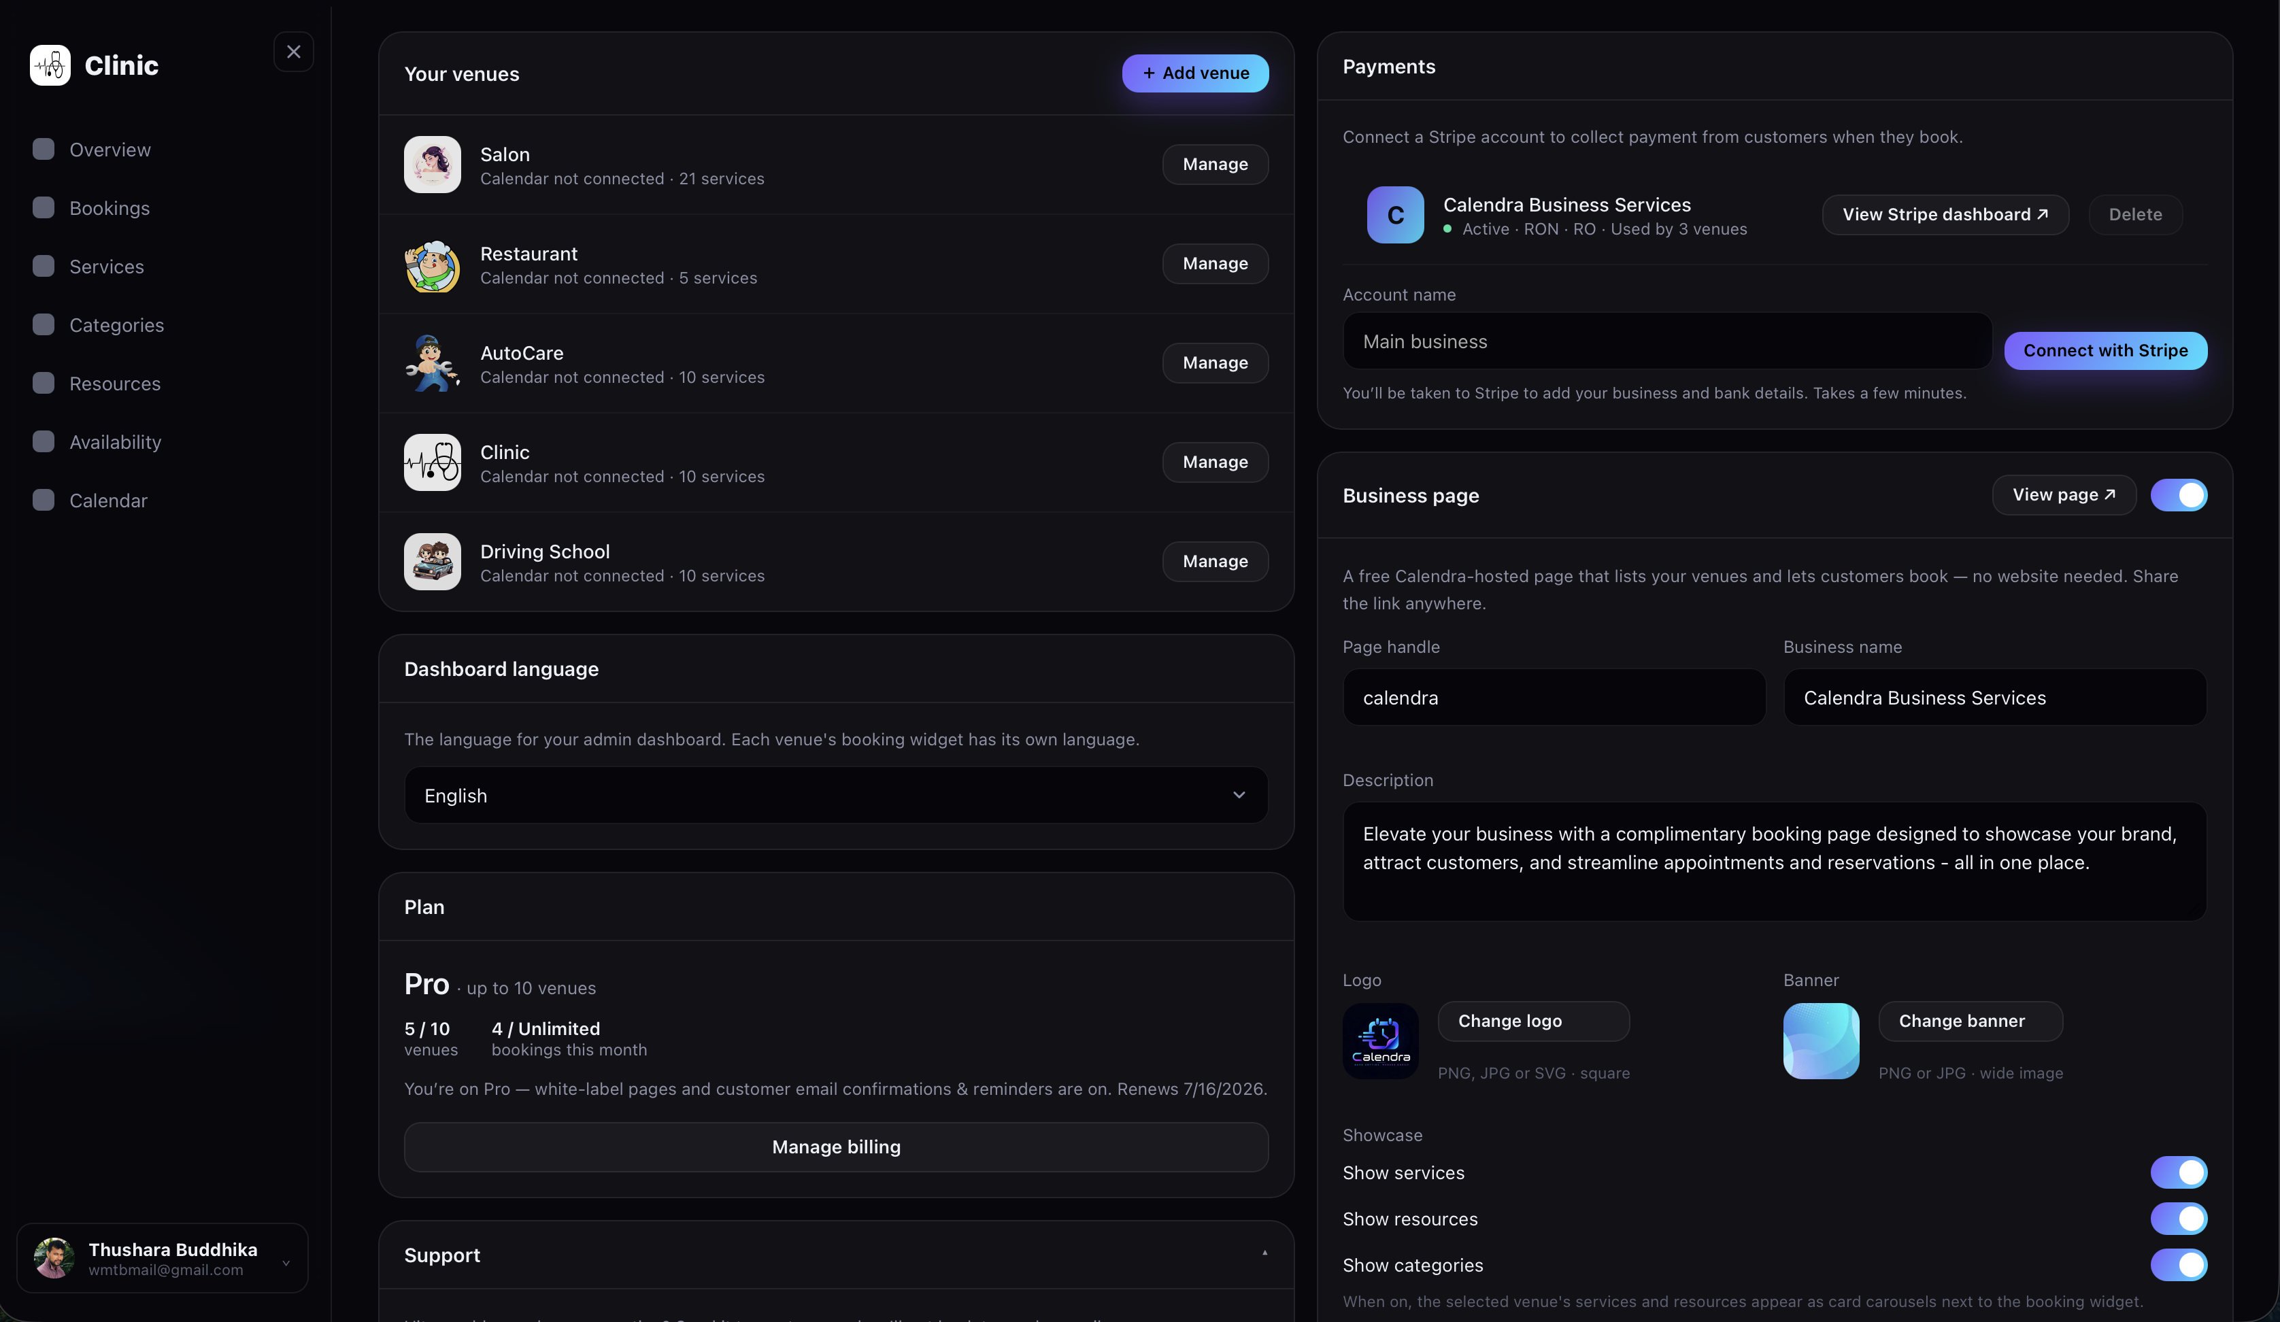Click the Overview sidebar icon
This screenshot has width=2280, height=1322.
point(44,150)
